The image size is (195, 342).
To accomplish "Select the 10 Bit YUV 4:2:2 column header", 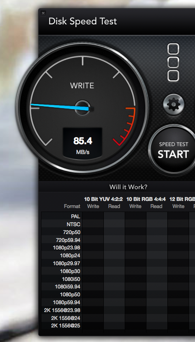I will tap(103, 199).
